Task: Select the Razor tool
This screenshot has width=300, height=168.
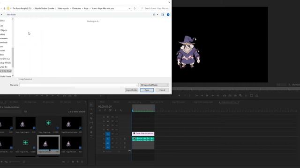Action: click(91, 118)
